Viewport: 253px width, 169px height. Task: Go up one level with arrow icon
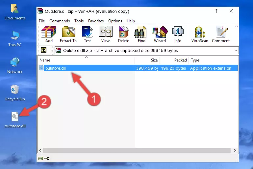[44, 50]
